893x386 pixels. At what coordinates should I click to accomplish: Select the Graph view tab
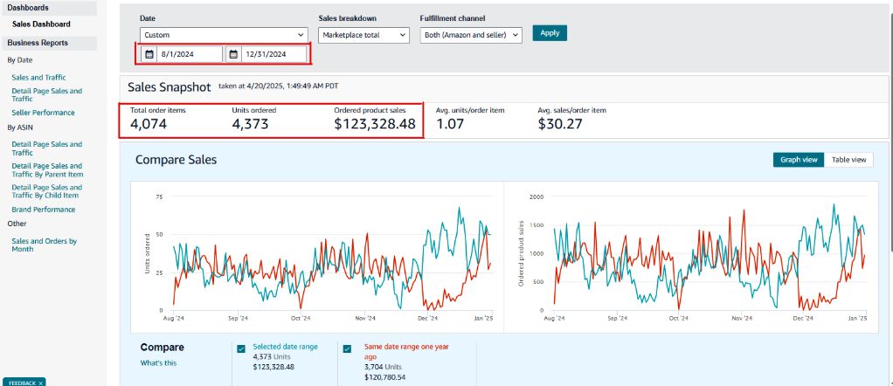[x=799, y=160]
